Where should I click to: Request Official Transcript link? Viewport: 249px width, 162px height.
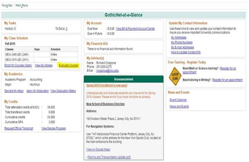(19, 128)
